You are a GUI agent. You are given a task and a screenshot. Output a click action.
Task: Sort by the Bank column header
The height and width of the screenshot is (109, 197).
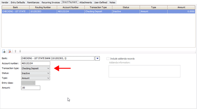click(x=15, y=8)
